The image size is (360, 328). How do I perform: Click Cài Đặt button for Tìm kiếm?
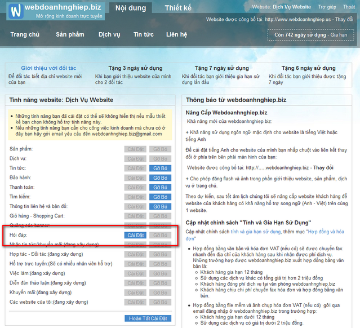[135, 197]
